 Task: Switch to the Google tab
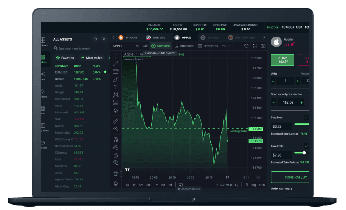(210, 37)
